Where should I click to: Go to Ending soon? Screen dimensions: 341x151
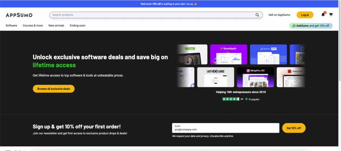click(x=78, y=25)
